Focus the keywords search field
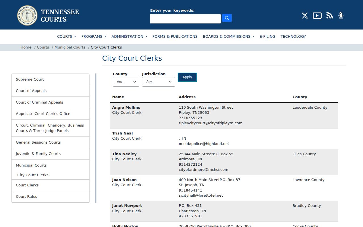Viewport: 363px width, 227px height. [185, 19]
